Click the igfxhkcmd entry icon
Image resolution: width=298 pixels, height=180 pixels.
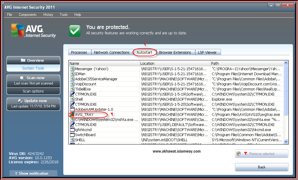(x=72, y=130)
